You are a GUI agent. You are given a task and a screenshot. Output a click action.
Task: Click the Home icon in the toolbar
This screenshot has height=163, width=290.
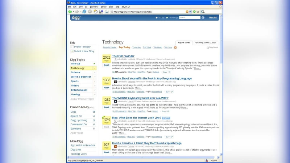96,12
